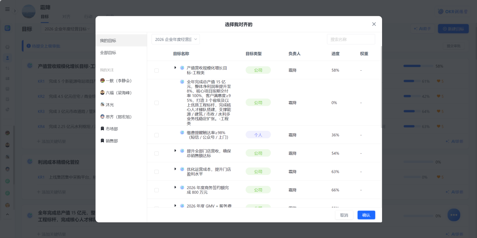Click the 58% progress bar in background
This screenshot has height=238, width=477.
click(x=418, y=66)
